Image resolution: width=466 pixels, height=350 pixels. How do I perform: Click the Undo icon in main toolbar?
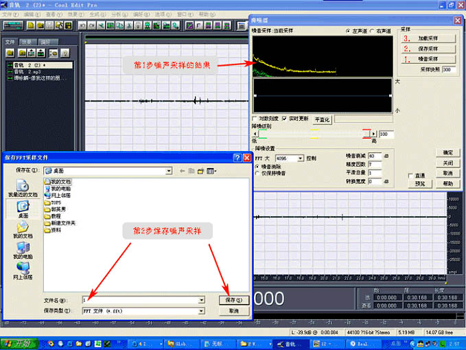point(82,26)
